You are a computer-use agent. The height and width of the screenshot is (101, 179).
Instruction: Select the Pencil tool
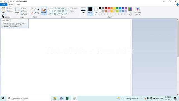point(32,9)
